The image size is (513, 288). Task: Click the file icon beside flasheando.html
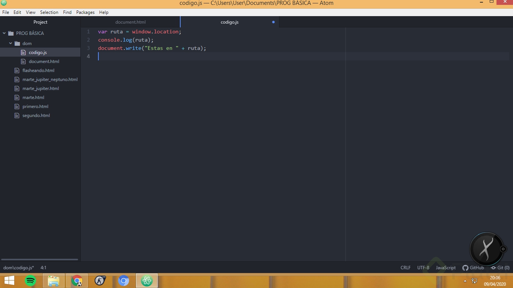click(17, 70)
